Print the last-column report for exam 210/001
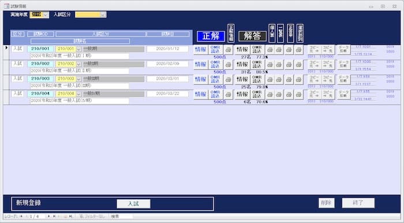Viewport: 404px width, 223px height. [298, 50]
